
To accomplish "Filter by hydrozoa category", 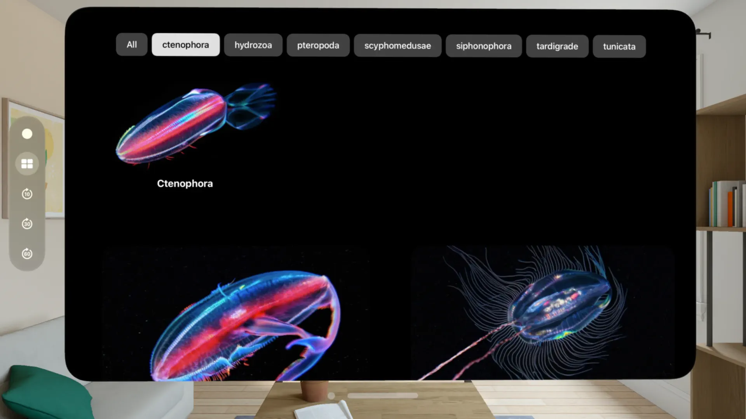I will coord(253,45).
